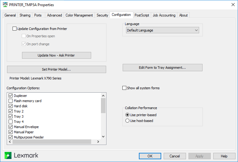Viewport: 238px width, 162px height.
Task: Click the Lexmark logo icon
Action: click(x=8, y=156)
